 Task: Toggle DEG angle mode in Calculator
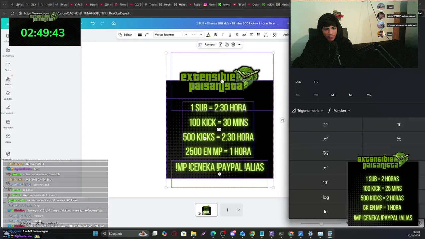click(x=298, y=82)
